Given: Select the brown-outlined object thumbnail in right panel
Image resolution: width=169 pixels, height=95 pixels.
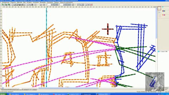Looking at the screenshot, I should 159,8.
